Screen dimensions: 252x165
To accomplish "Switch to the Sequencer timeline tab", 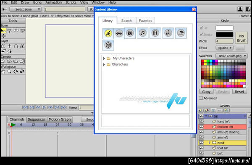I will [x=37, y=120].
